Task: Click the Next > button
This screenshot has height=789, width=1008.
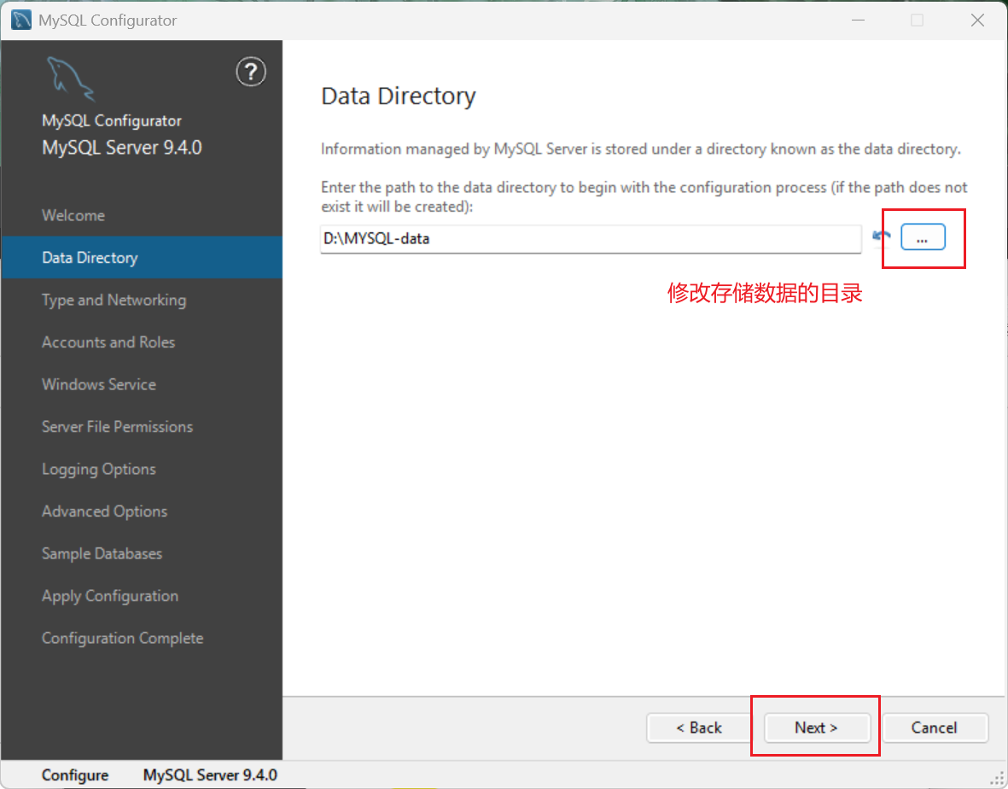Action: [x=817, y=728]
